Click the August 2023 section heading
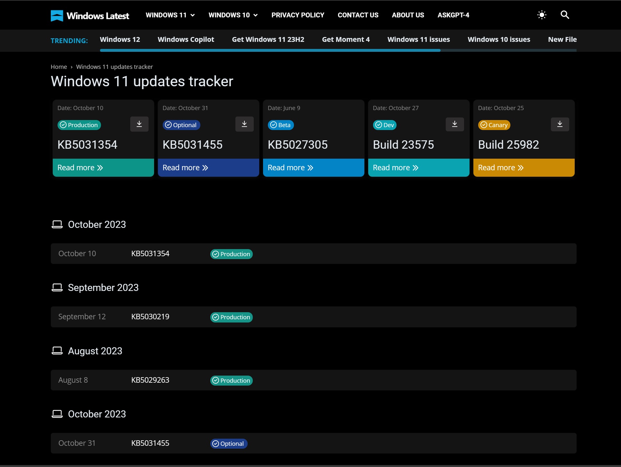Image resolution: width=621 pixels, height=467 pixels. point(95,351)
